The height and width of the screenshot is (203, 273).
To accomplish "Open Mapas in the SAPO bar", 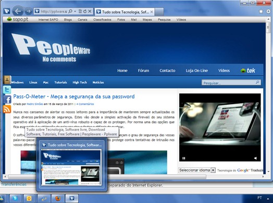I will pos(147,20).
